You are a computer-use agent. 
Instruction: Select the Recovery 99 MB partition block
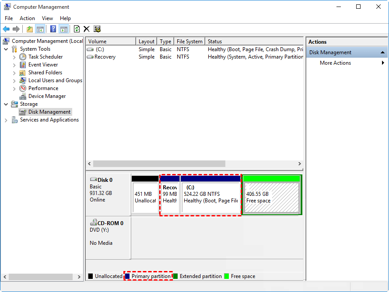[x=170, y=195]
